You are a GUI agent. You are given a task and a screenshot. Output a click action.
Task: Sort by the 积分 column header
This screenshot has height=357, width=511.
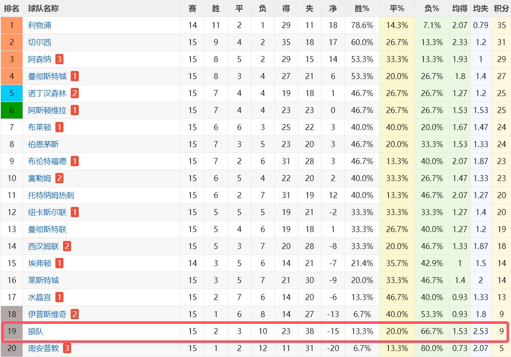tap(501, 8)
